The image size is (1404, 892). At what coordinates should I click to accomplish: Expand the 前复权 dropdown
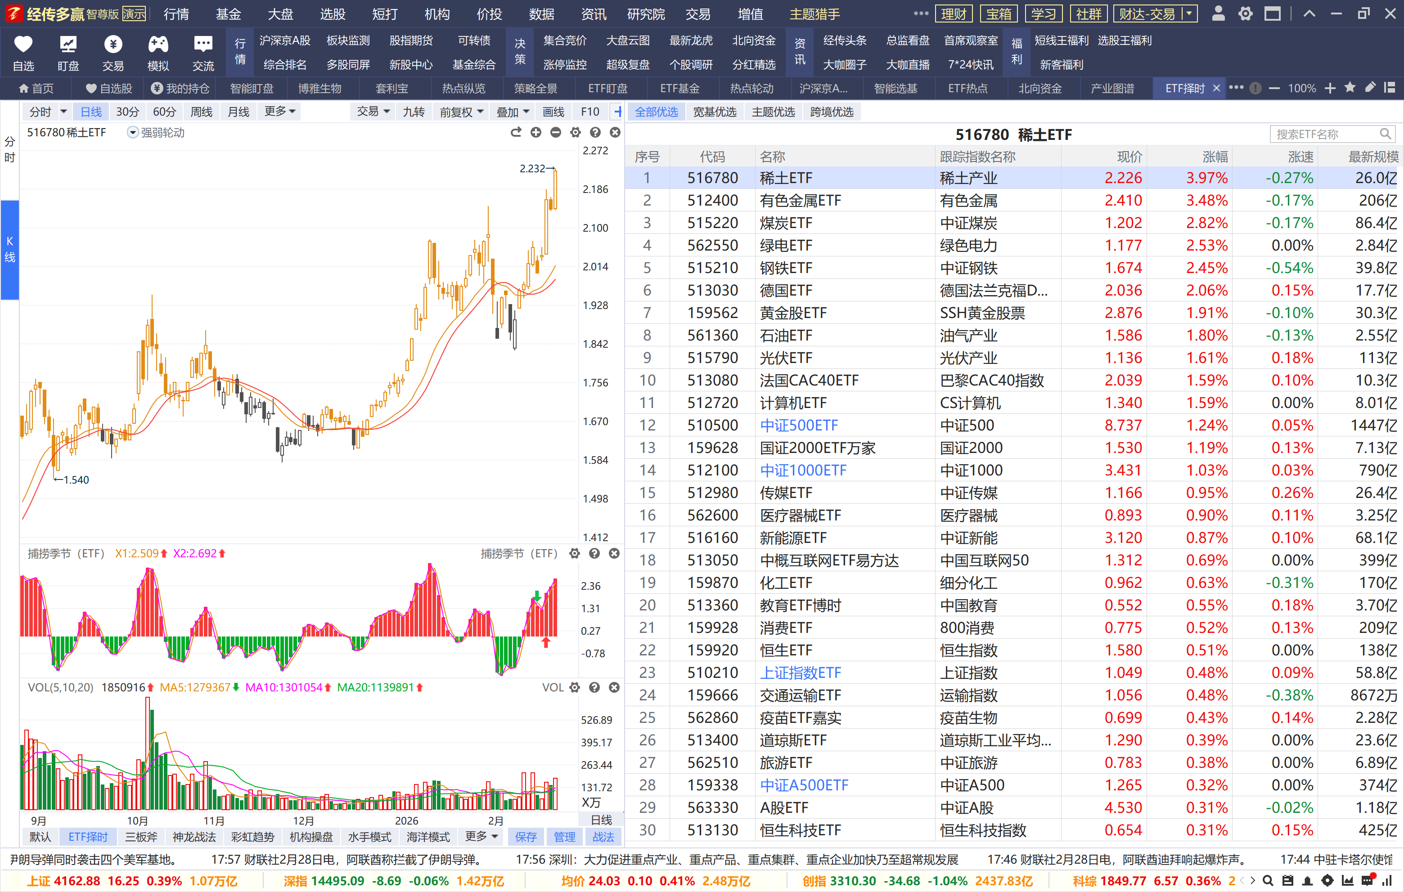pos(461,112)
